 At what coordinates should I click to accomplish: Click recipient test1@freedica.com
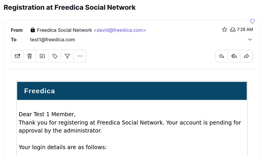click(52, 40)
